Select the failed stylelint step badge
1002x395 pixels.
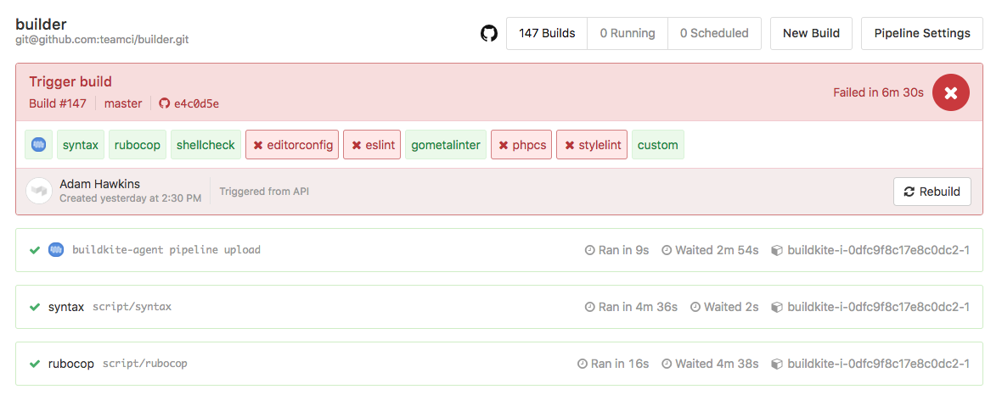coord(593,145)
